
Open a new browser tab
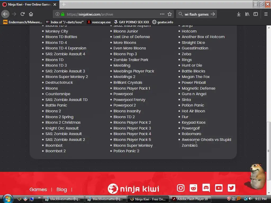64,4
